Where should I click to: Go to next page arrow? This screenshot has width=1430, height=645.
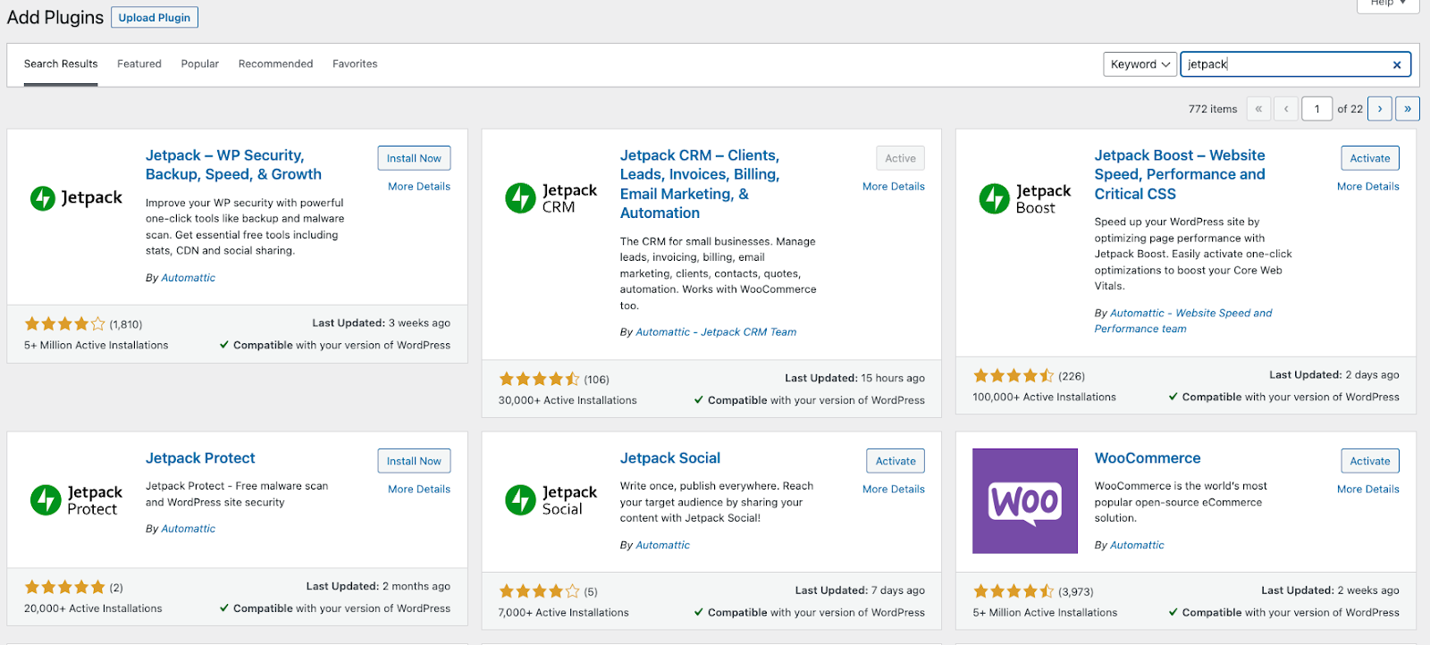click(1380, 109)
